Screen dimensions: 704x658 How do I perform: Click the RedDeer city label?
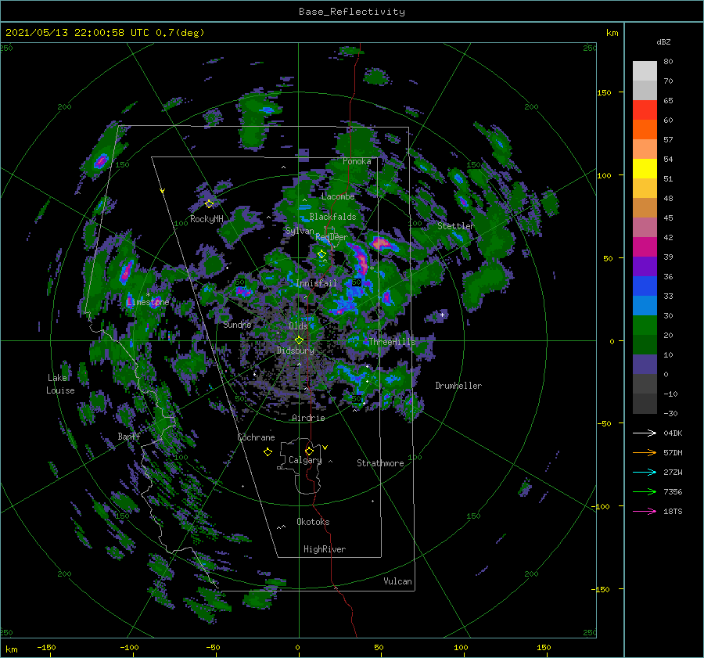[x=332, y=237]
